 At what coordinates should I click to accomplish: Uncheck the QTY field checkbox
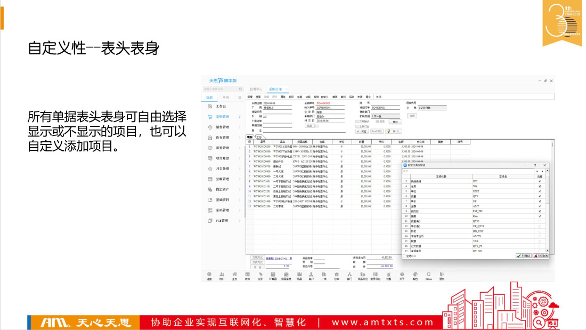[540, 196]
